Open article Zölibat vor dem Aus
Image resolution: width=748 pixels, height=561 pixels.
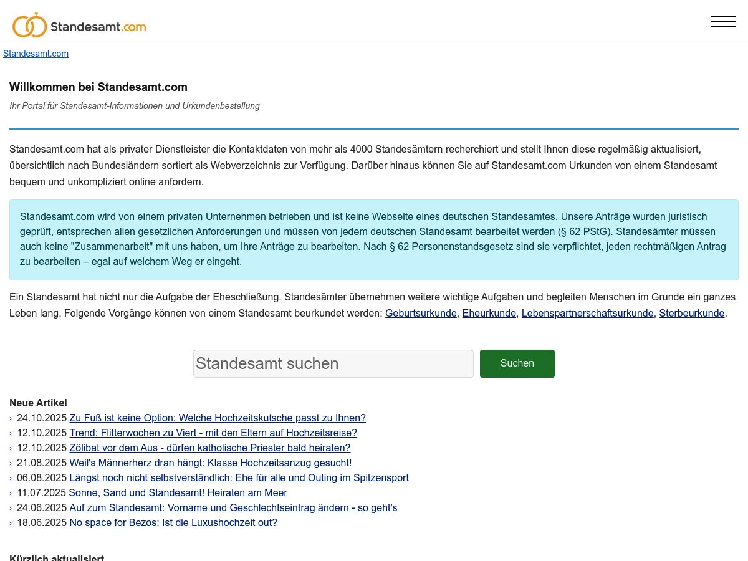point(210,448)
